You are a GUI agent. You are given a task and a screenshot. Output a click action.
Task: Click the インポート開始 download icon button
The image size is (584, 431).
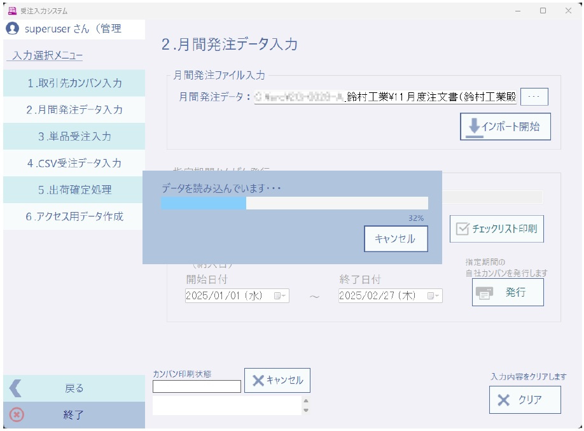tap(473, 125)
